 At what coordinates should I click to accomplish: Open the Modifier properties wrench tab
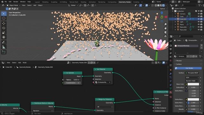tap(171, 74)
